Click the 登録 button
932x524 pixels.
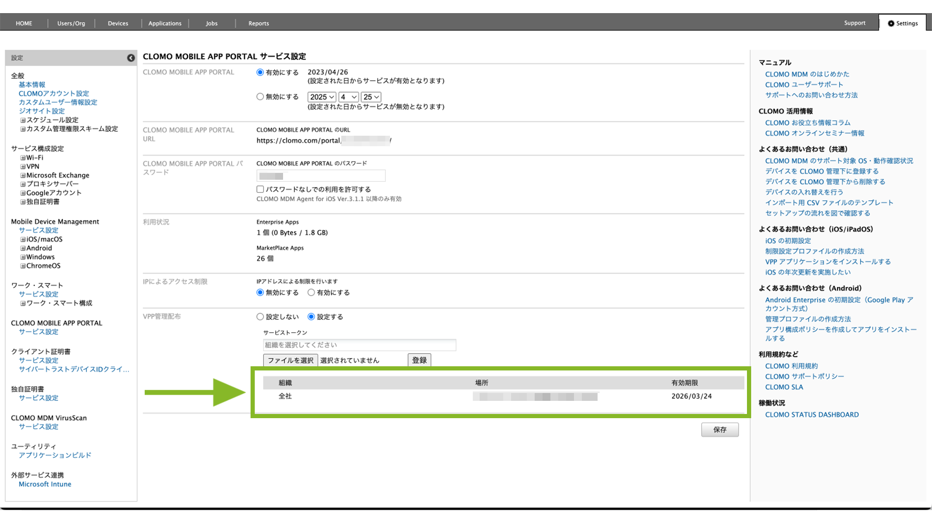[419, 360]
